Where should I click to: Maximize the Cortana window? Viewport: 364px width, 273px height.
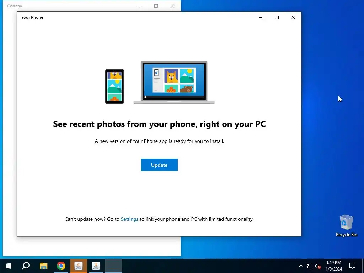pos(156,6)
